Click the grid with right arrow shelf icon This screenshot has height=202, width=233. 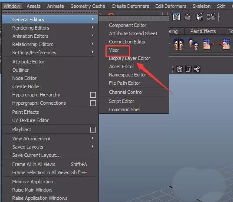[x=209, y=44]
